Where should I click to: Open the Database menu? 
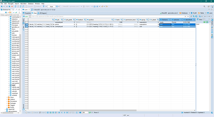31,4
